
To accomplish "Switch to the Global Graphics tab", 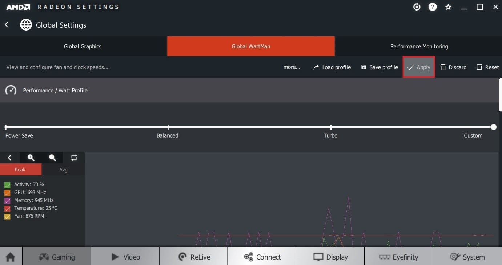I will point(83,46).
